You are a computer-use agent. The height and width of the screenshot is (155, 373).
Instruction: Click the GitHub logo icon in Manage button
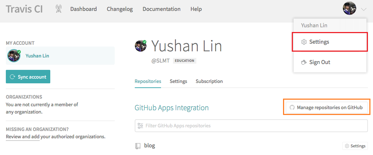[292, 108]
